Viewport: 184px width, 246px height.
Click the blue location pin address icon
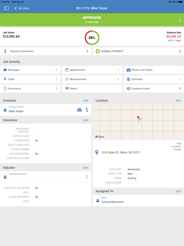coord(97,152)
